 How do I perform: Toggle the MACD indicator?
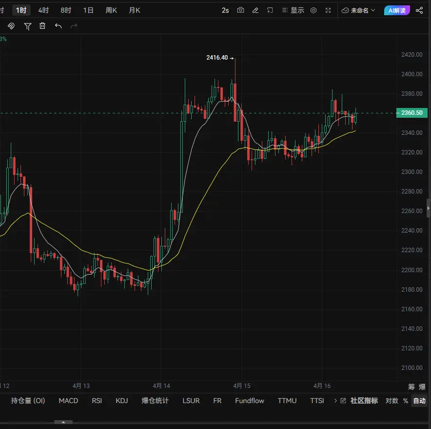coord(68,400)
